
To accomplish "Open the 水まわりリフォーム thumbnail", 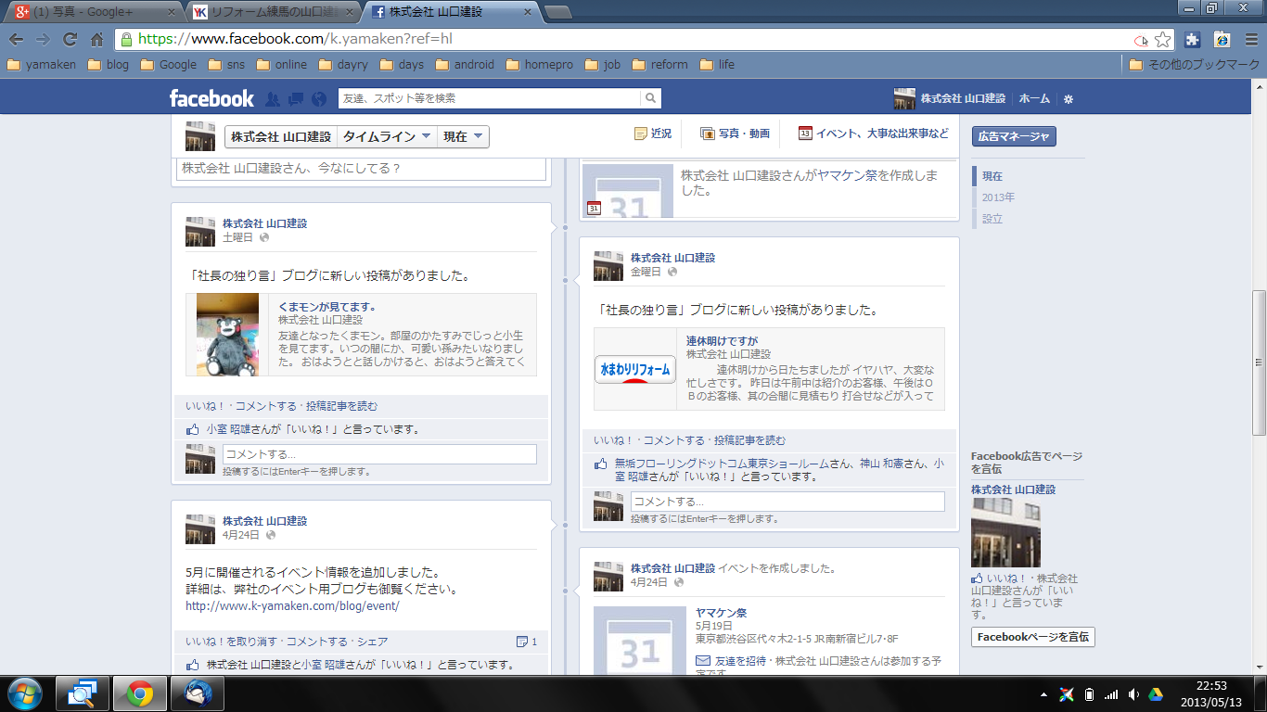I will point(635,369).
